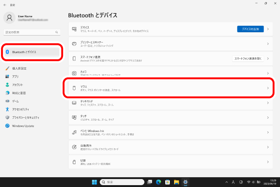Expand the プリンターとスキャナー row chevron
280x187 pixels.
268,44
